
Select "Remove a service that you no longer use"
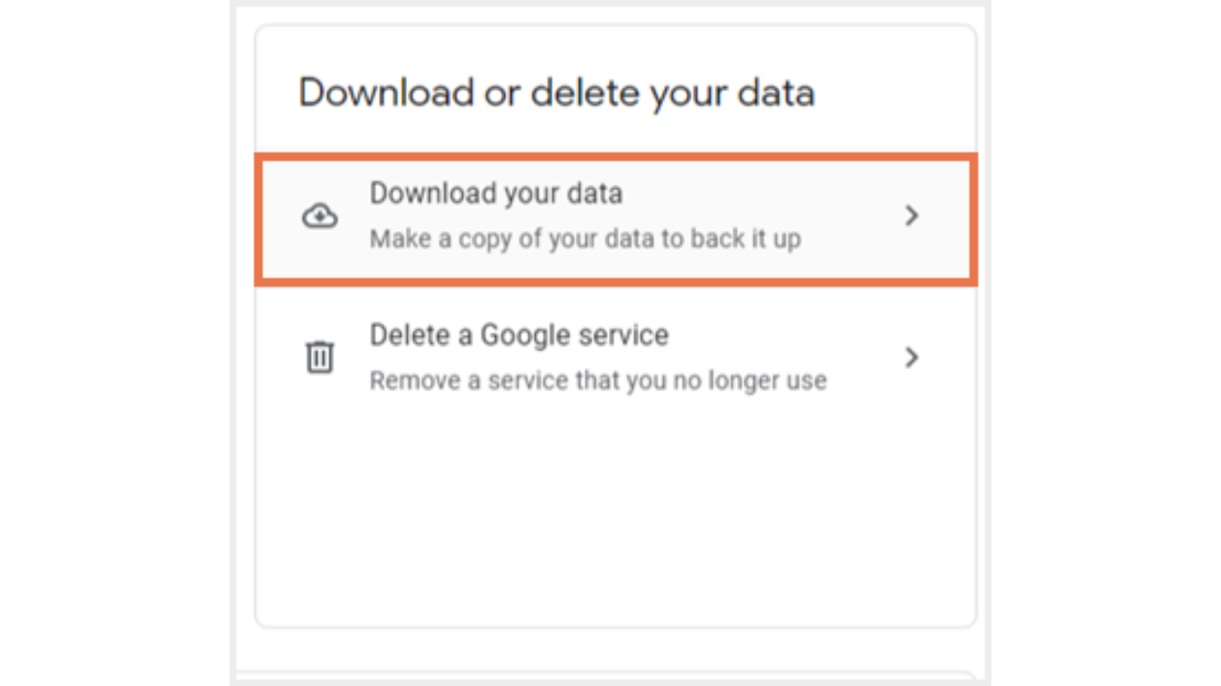click(x=598, y=380)
